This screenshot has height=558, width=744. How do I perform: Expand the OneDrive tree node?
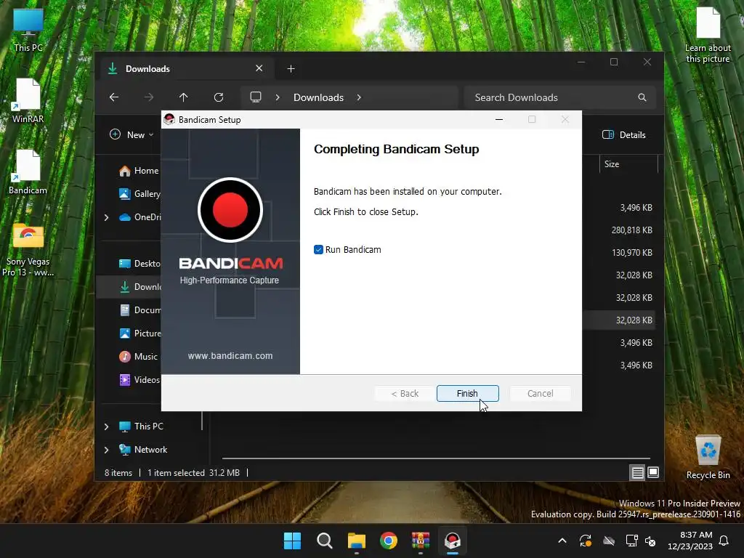pyautogui.click(x=106, y=217)
